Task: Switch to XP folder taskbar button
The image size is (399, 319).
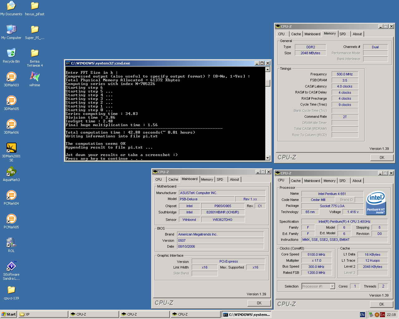Action: pos(43,314)
